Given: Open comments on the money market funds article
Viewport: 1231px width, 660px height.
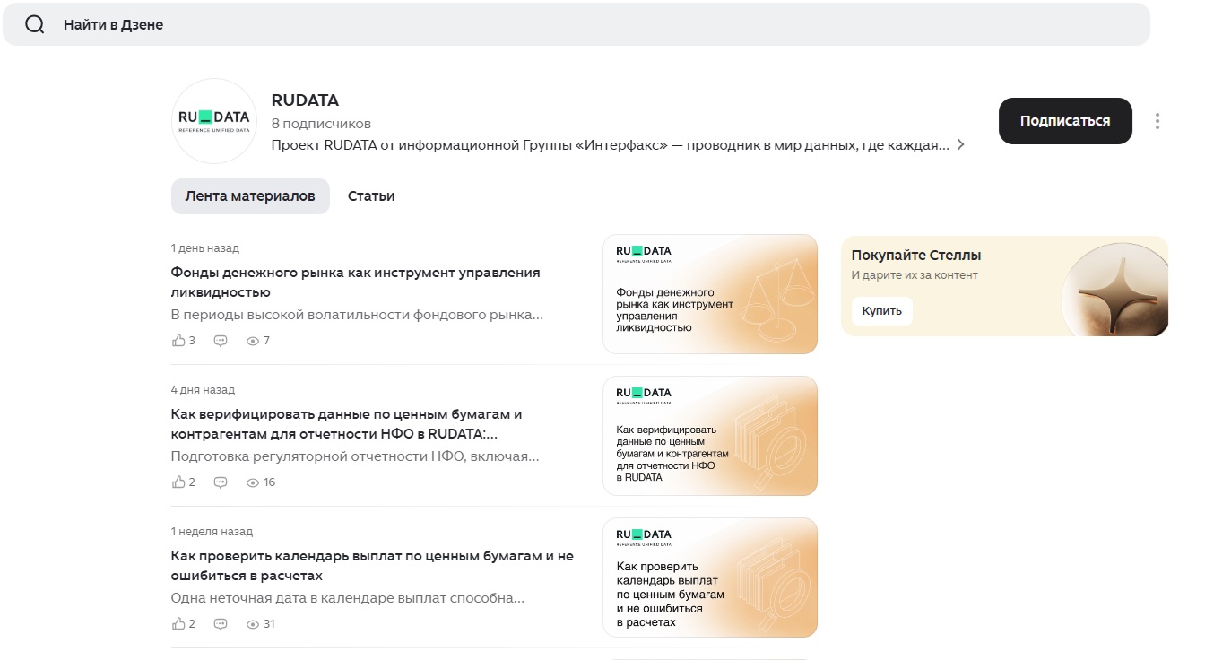Looking at the screenshot, I should pyautogui.click(x=221, y=341).
